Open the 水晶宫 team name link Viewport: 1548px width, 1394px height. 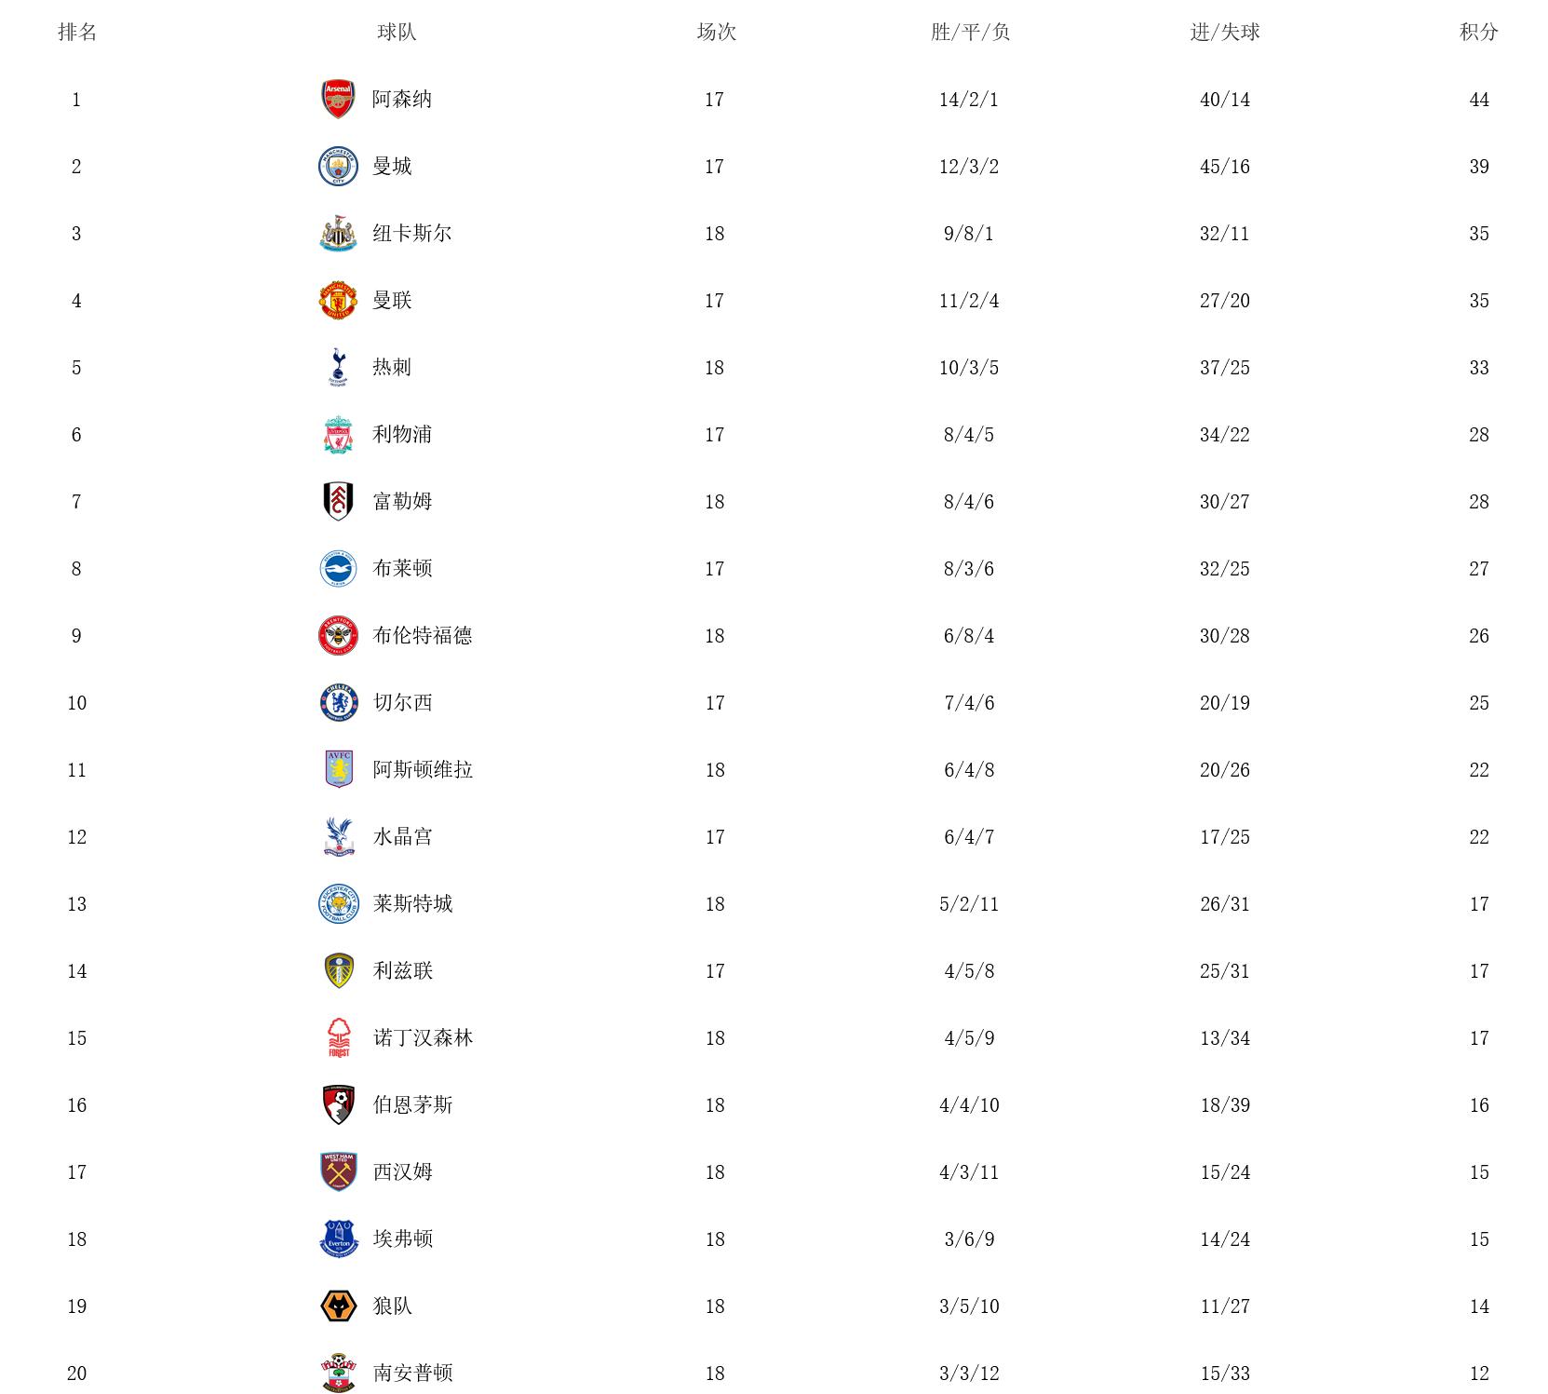[x=402, y=837]
